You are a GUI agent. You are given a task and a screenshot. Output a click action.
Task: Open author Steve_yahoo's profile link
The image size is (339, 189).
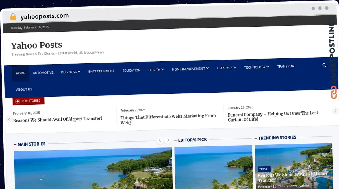pos(299,186)
